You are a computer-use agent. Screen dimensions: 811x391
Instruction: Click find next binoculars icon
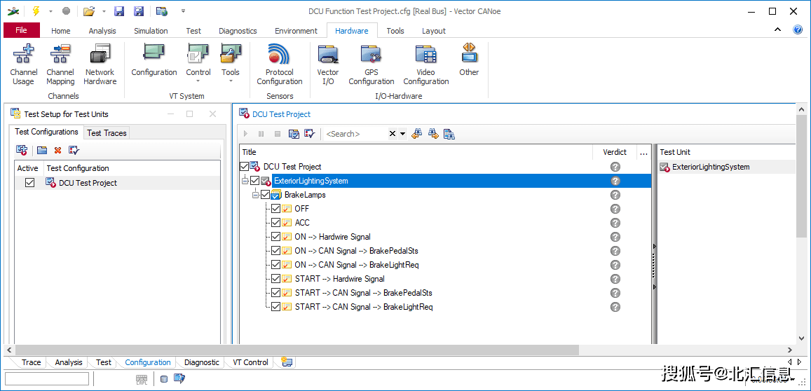pyautogui.click(x=433, y=134)
